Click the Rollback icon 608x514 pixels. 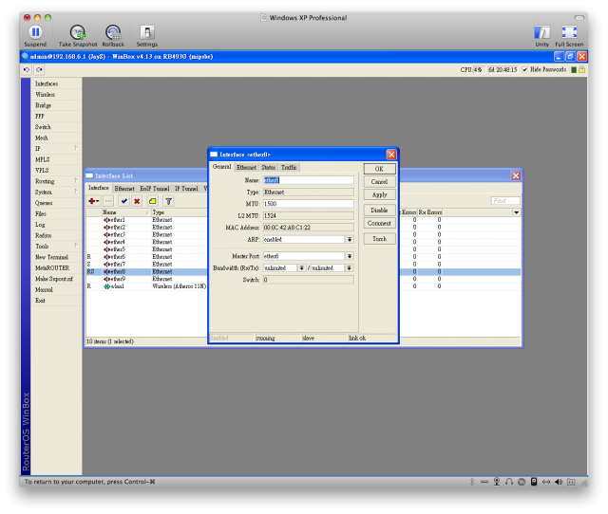point(113,32)
